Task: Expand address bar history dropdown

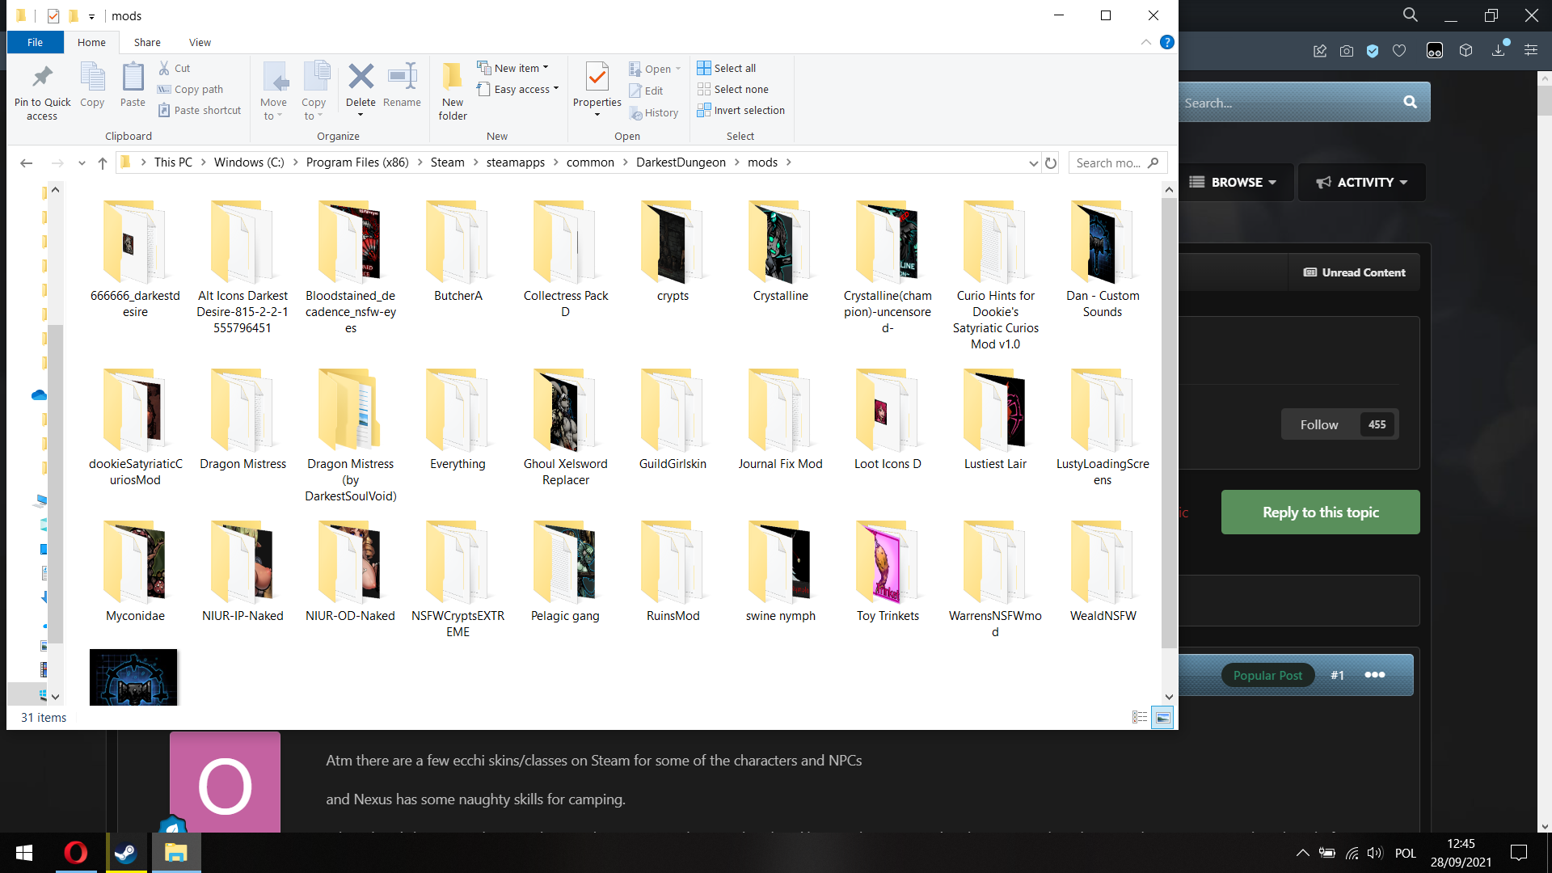Action: 1033,163
